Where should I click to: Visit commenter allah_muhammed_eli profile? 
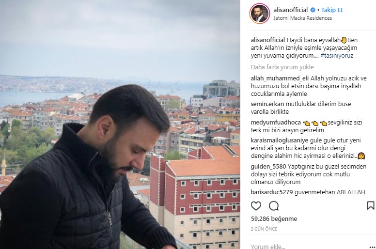point(280,78)
